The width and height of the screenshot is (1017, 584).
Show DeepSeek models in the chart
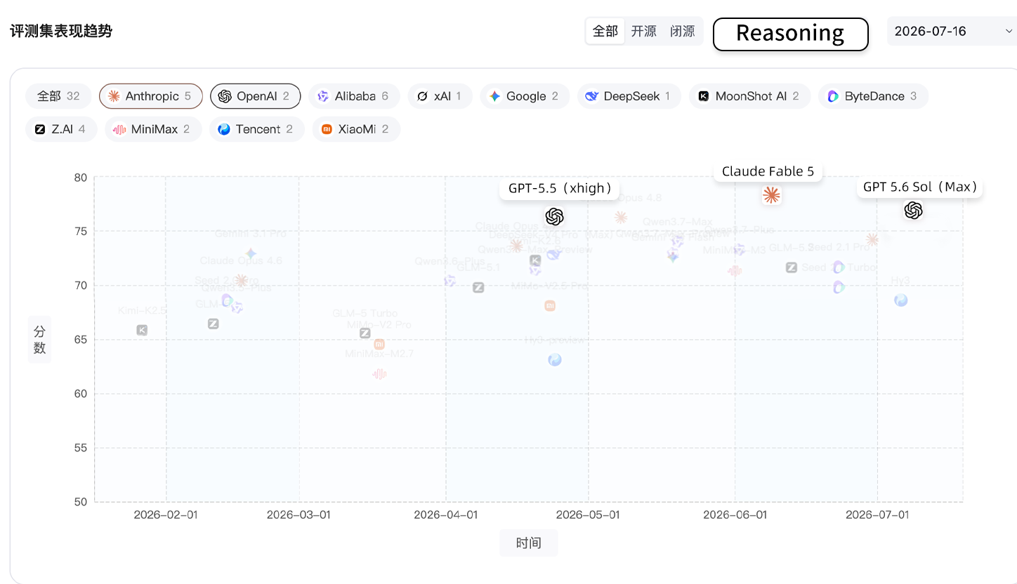coord(629,96)
